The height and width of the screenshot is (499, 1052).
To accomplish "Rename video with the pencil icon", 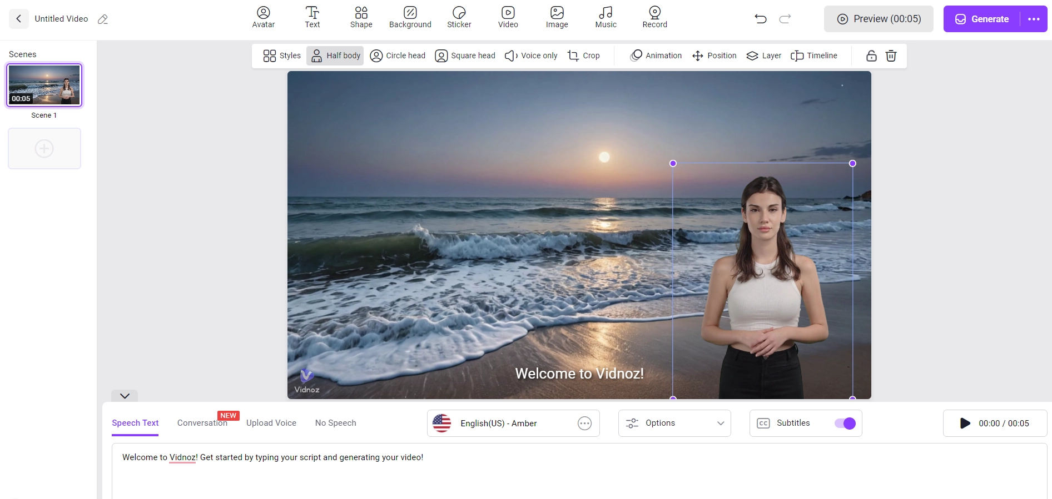I will (x=103, y=19).
